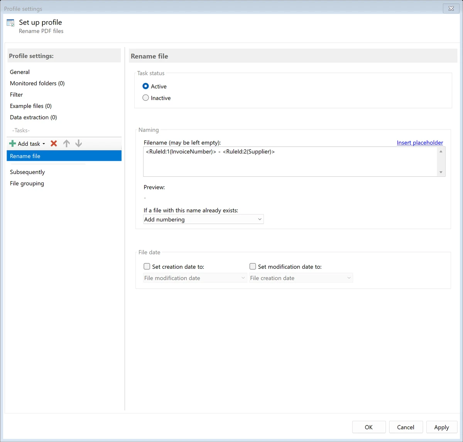Click the Apply button
Image resolution: width=463 pixels, height=442 pixels.
tap(441, 427)
